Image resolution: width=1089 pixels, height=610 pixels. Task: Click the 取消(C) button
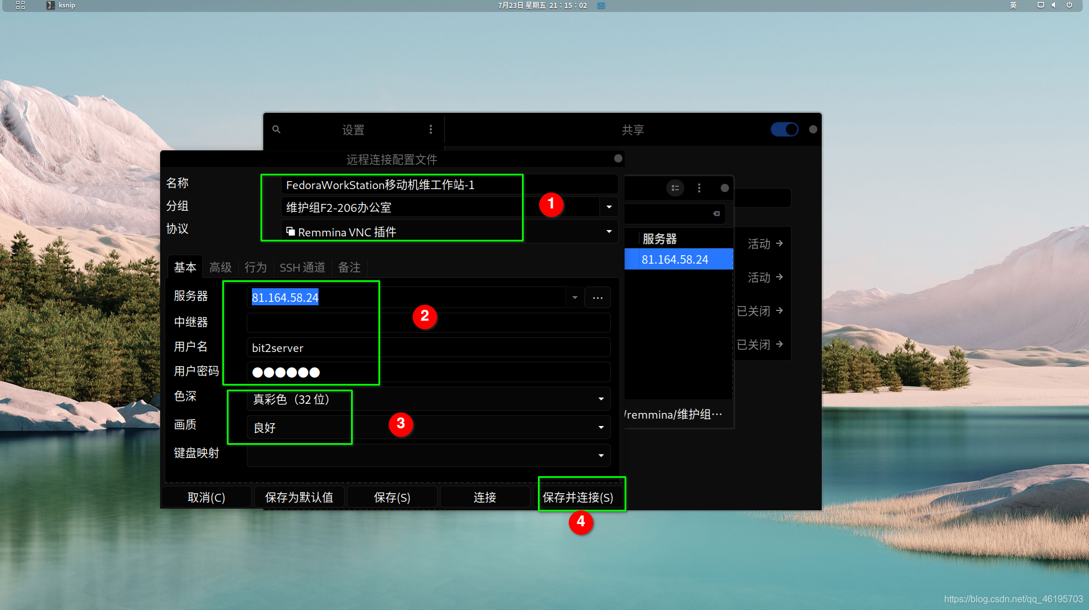206,497
